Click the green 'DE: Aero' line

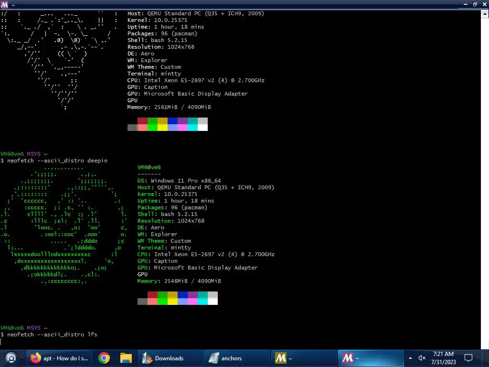pos(150,227)
